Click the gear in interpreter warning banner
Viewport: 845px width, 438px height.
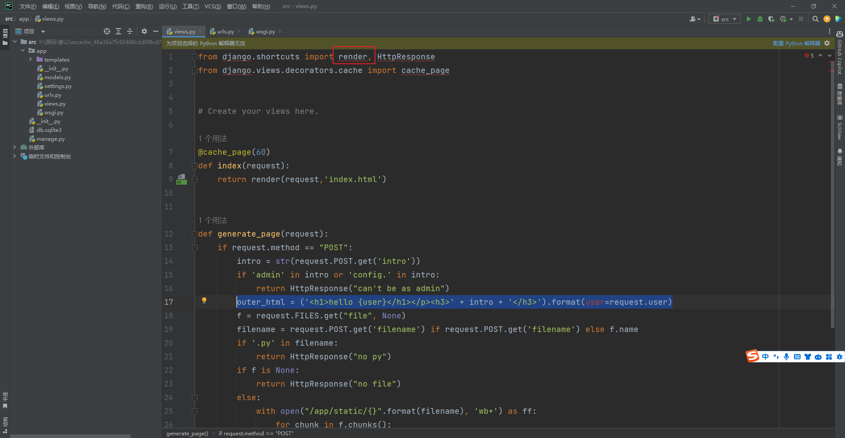coord(827,43)
